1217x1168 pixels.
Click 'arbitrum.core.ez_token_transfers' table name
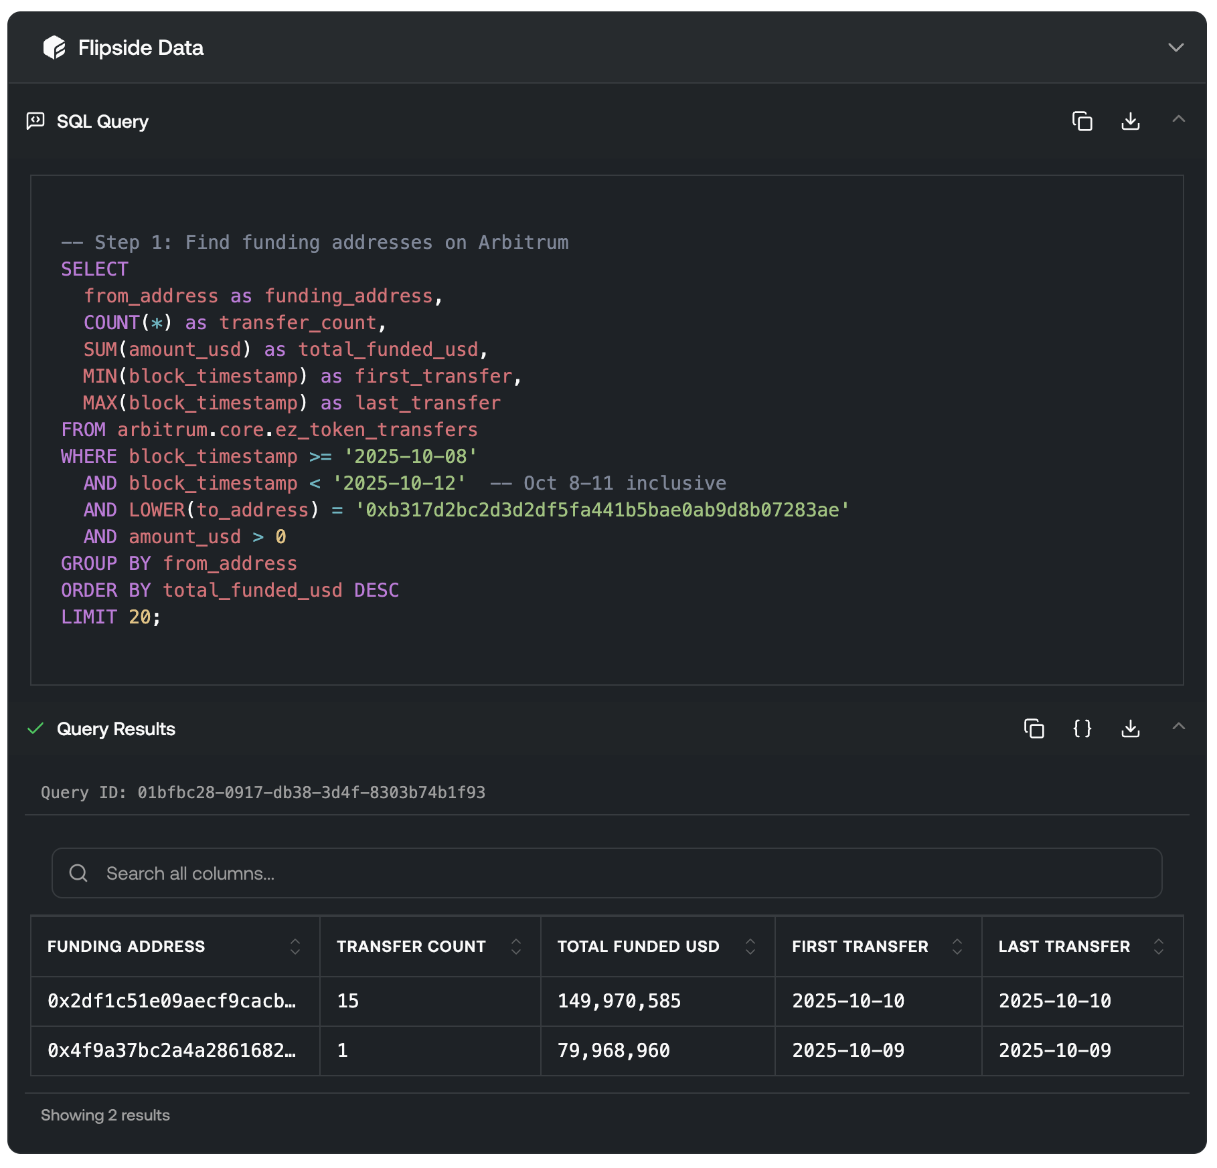point(297,429)
